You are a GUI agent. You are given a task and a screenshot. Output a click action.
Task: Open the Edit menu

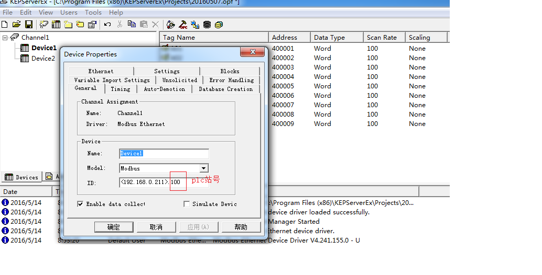[26, 13]
